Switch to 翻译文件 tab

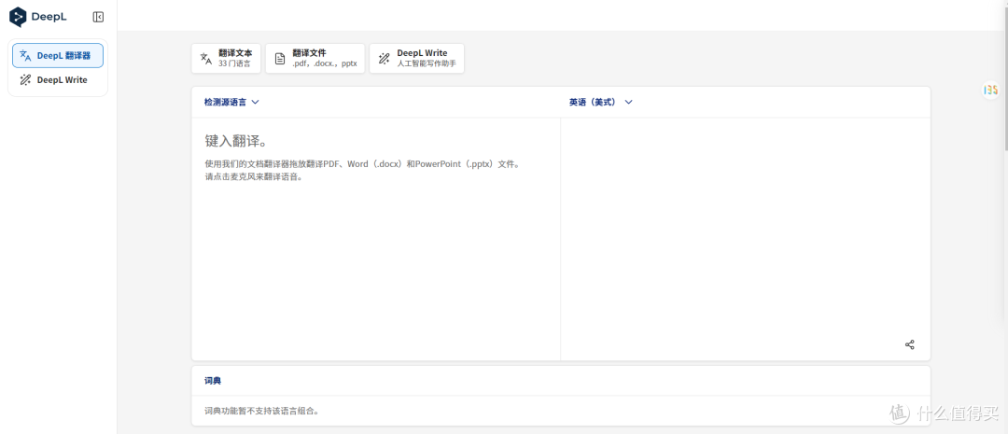[315, 59]
